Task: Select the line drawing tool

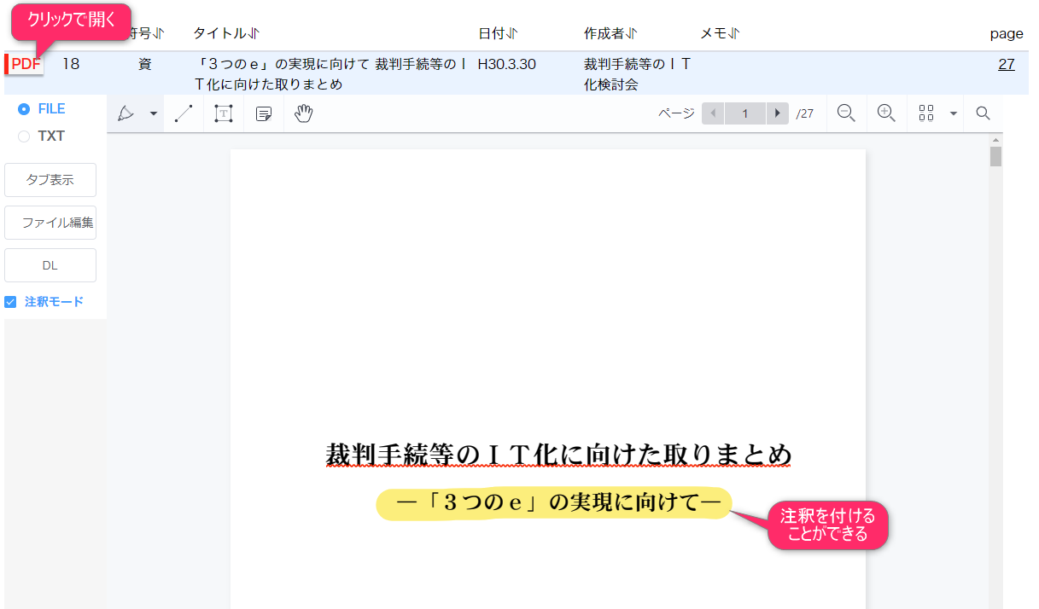Action: pos(184,113)
